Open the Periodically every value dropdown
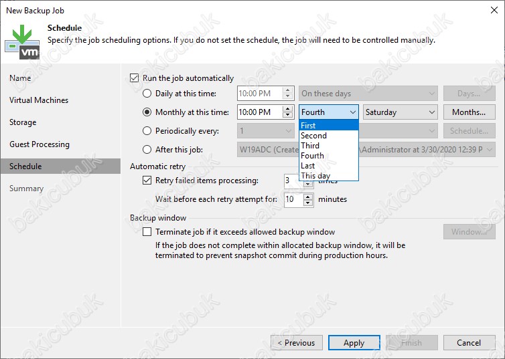This screenshot has height=359, width=505. point(266,131)
